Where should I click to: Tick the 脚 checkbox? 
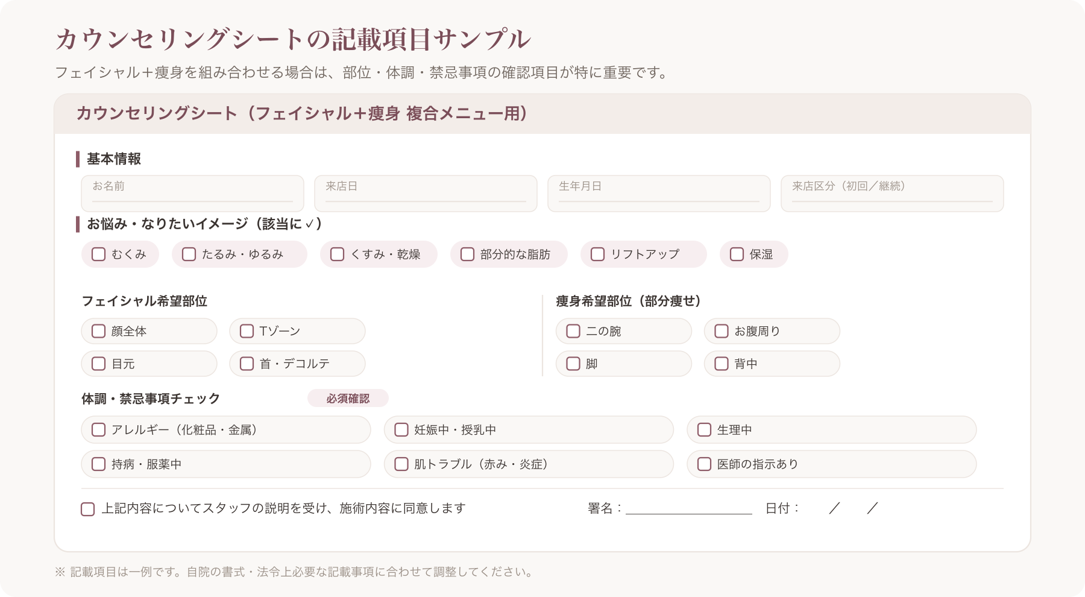click(573, 364)
